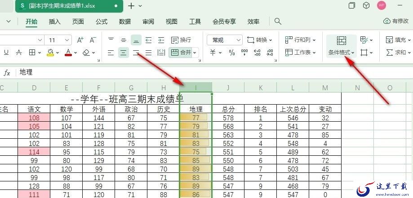
Task: Toggle underline formatting
Action: pyautogui.click(x=6, y=53)
